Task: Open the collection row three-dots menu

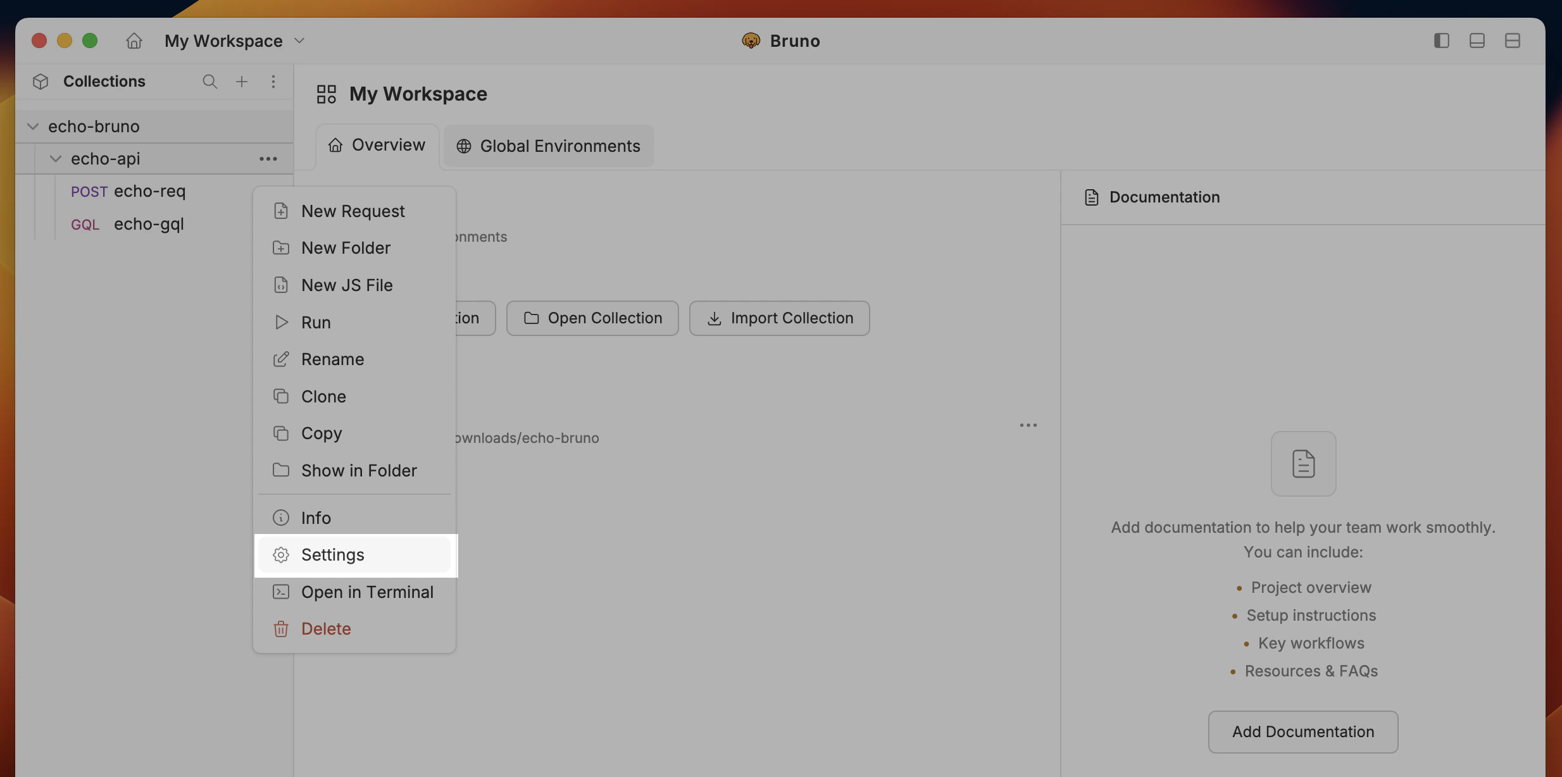Action: click(1028, 425)
